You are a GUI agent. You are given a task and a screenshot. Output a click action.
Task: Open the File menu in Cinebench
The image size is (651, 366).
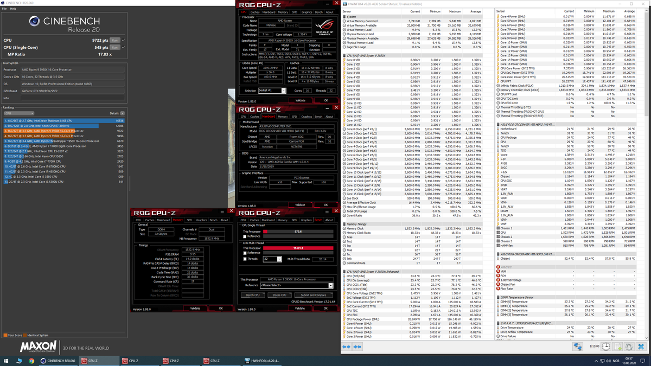tap(5, 9)
